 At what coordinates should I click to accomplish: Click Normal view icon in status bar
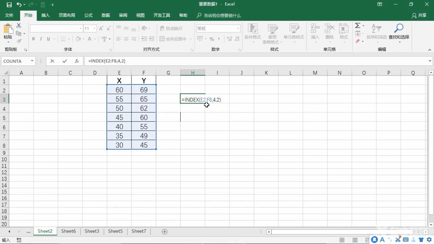point(342,240)
